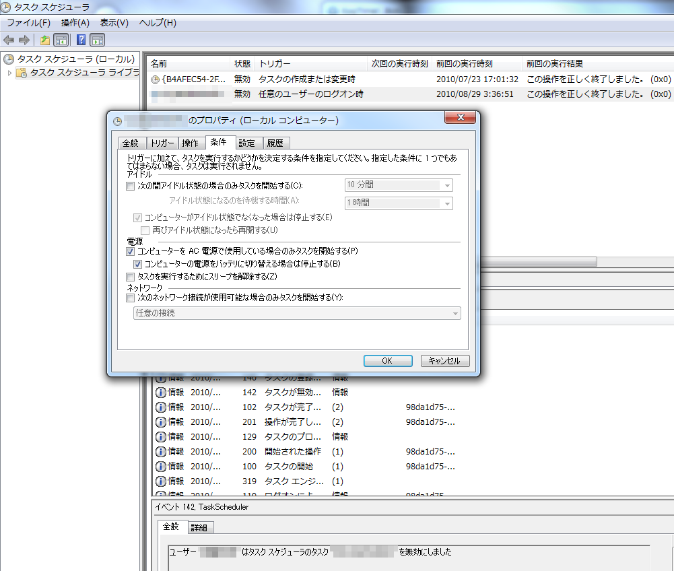The width and height of the screenshot is (674, 571).
Task: Toggle the action pane toolbar icon
Action: pos(98,40)
